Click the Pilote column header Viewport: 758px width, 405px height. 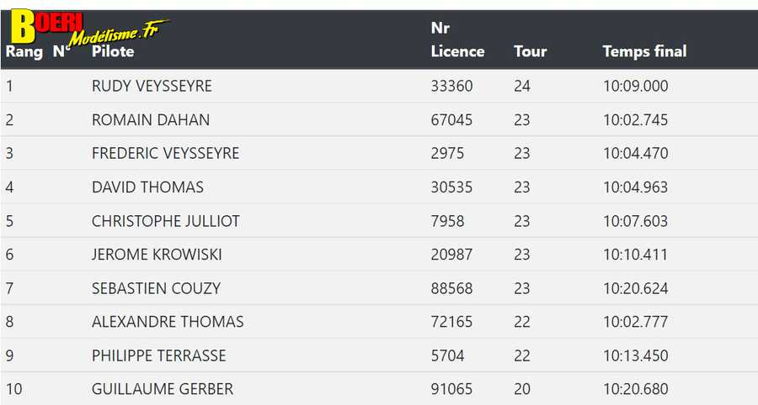(113, 51)
